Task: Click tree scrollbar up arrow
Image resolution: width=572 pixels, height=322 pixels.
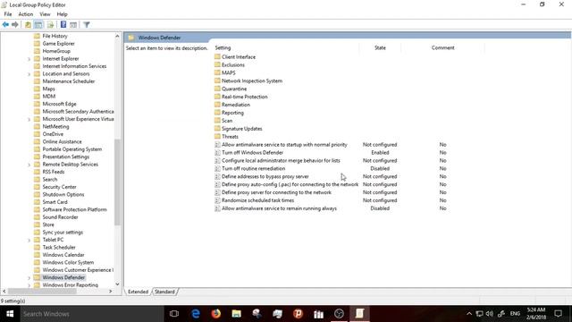Action: coord(117,36)
